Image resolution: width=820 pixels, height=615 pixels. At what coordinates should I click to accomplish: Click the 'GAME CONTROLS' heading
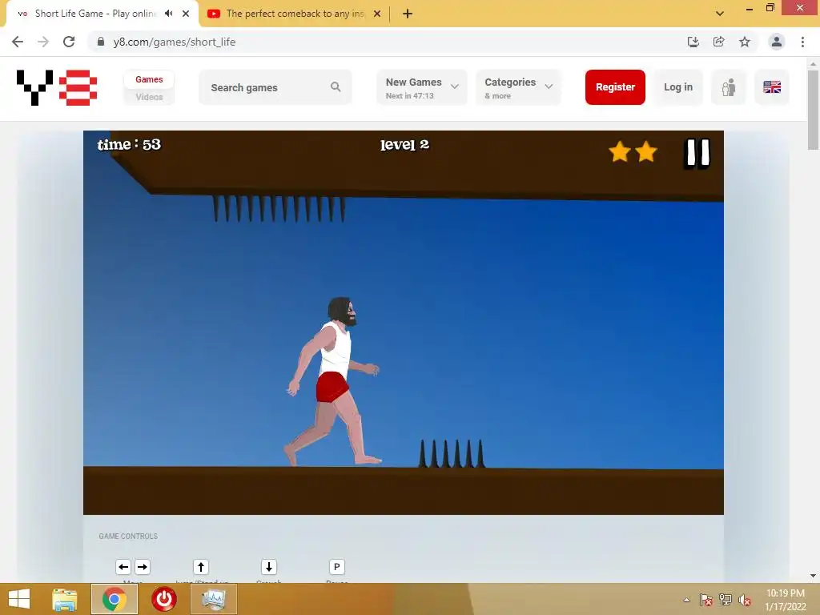tap(128, 536)
